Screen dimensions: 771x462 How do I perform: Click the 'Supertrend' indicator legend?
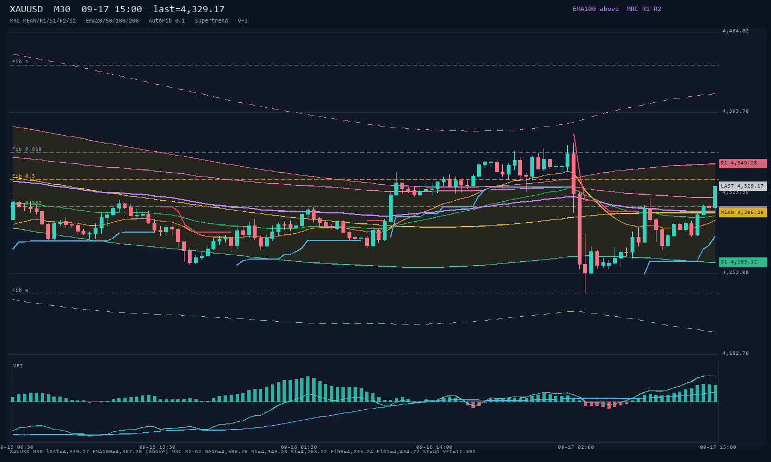(211, 20)
